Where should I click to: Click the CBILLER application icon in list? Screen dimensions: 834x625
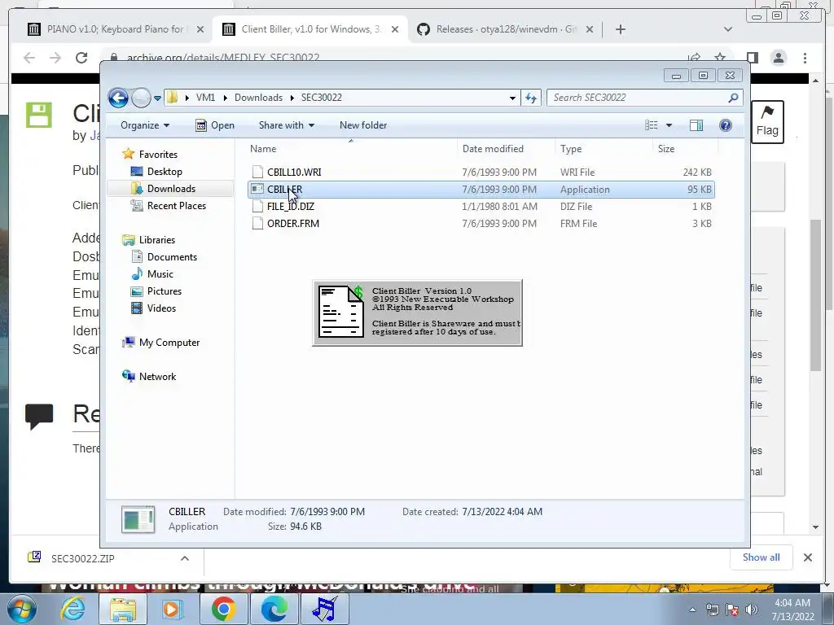click(x=257, y=189)
